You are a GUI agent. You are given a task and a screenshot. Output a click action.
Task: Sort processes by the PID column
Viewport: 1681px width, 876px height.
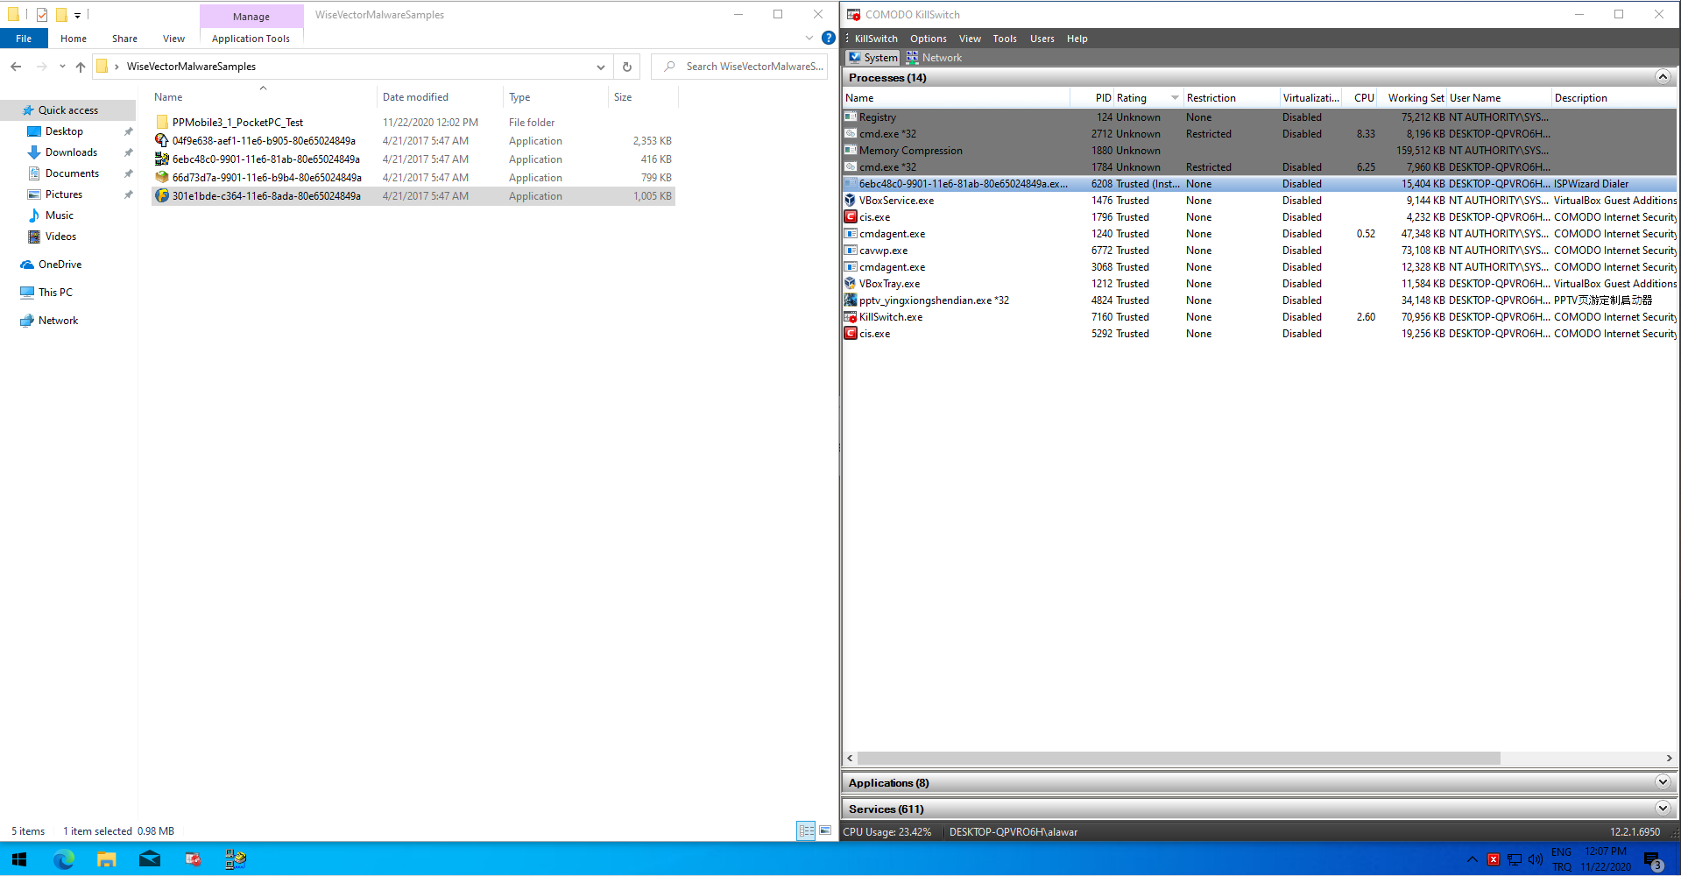pyautogui.click(x=1092, y=98)
